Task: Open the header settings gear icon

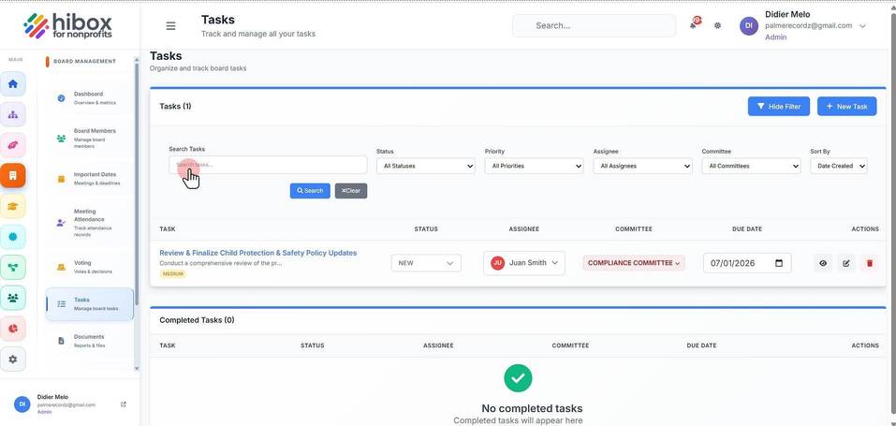Action: [x=718, y=25]
